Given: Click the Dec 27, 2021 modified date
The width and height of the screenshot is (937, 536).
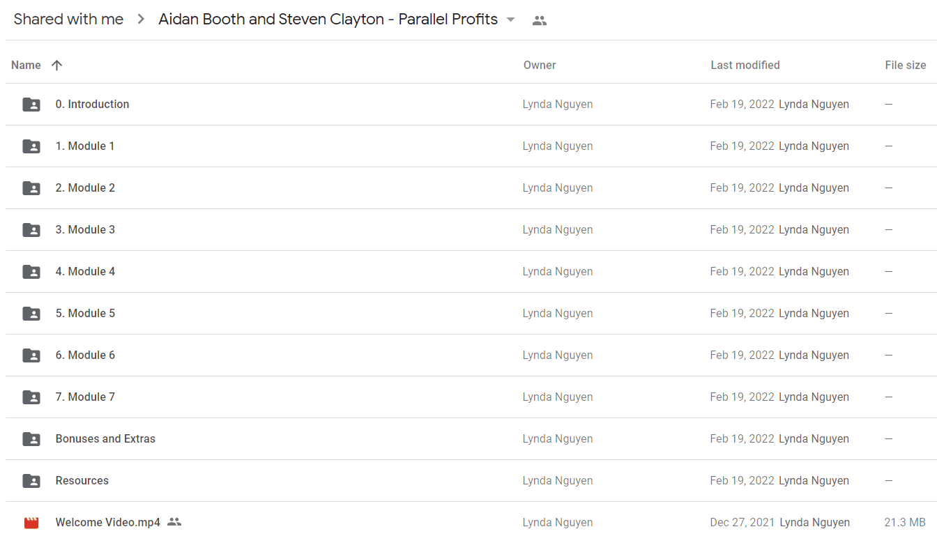Looking at the screenshot, I should [742, 522].
